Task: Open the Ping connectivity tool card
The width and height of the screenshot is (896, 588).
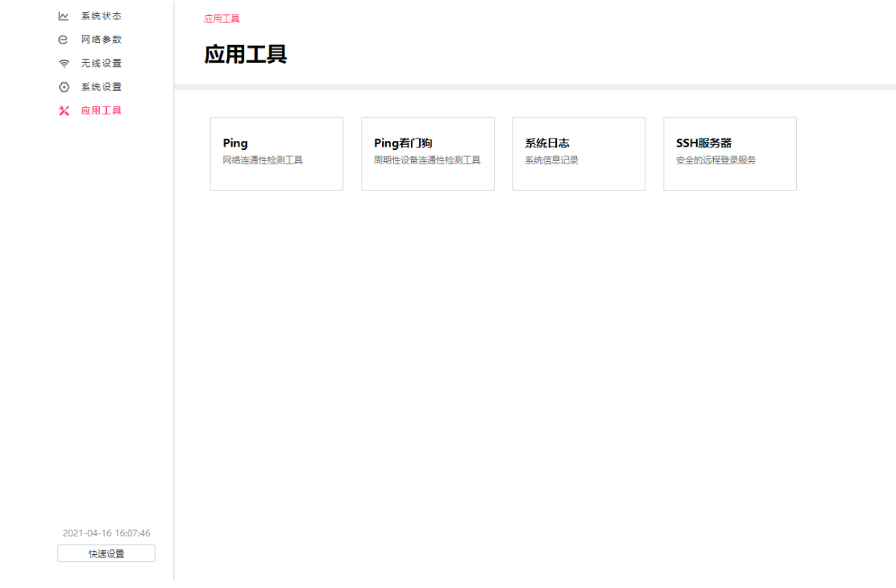Action: (x=276, y=153)
